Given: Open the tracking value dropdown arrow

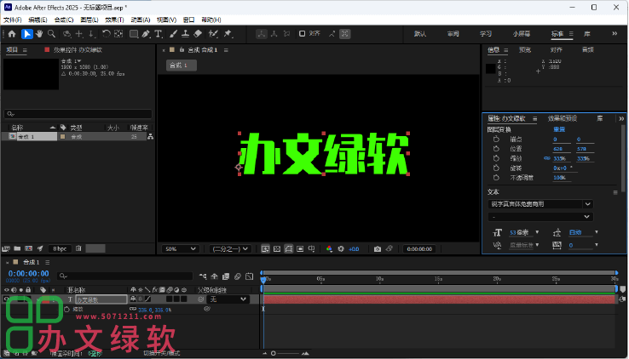Looking at the screenshot, I should click(597, 245).
